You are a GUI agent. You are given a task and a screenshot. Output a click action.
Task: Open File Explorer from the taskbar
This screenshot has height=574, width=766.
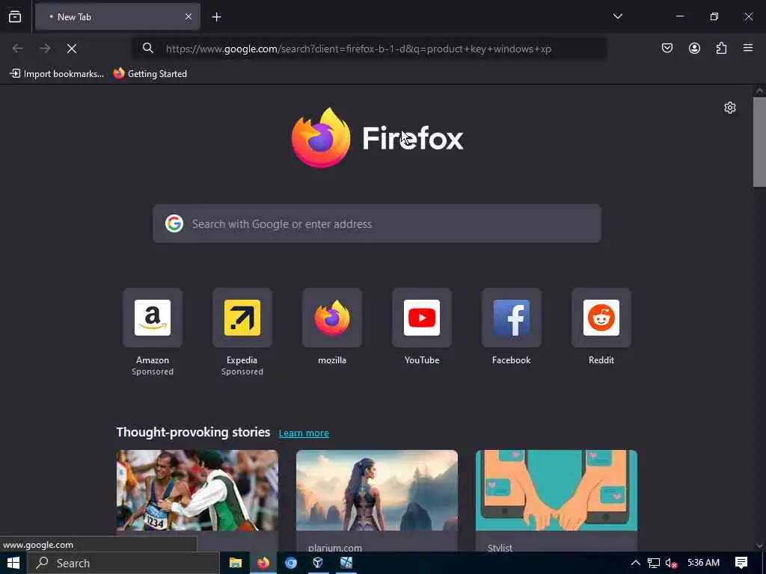tap(236, 563)
